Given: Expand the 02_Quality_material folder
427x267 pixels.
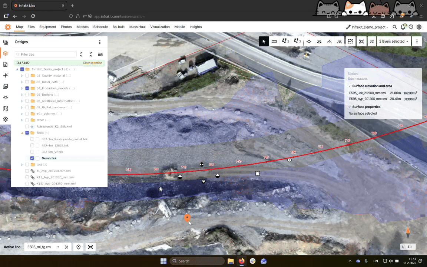Looking at the screenshot, I should 22,76.
